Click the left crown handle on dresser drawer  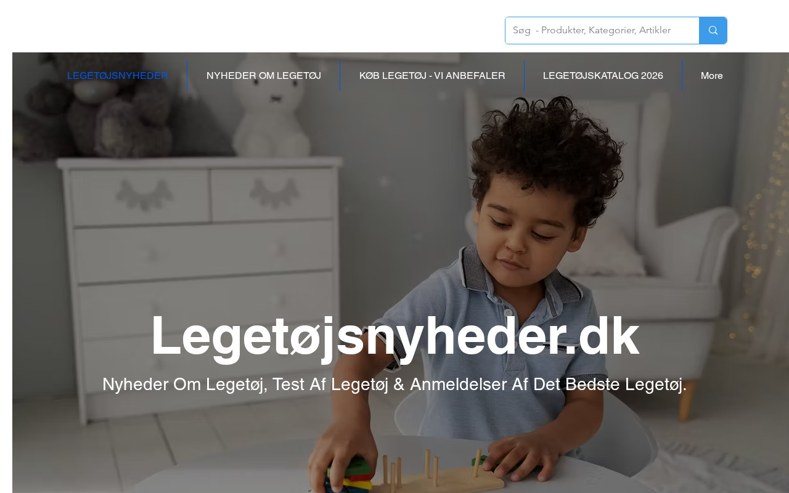point(141,195)
